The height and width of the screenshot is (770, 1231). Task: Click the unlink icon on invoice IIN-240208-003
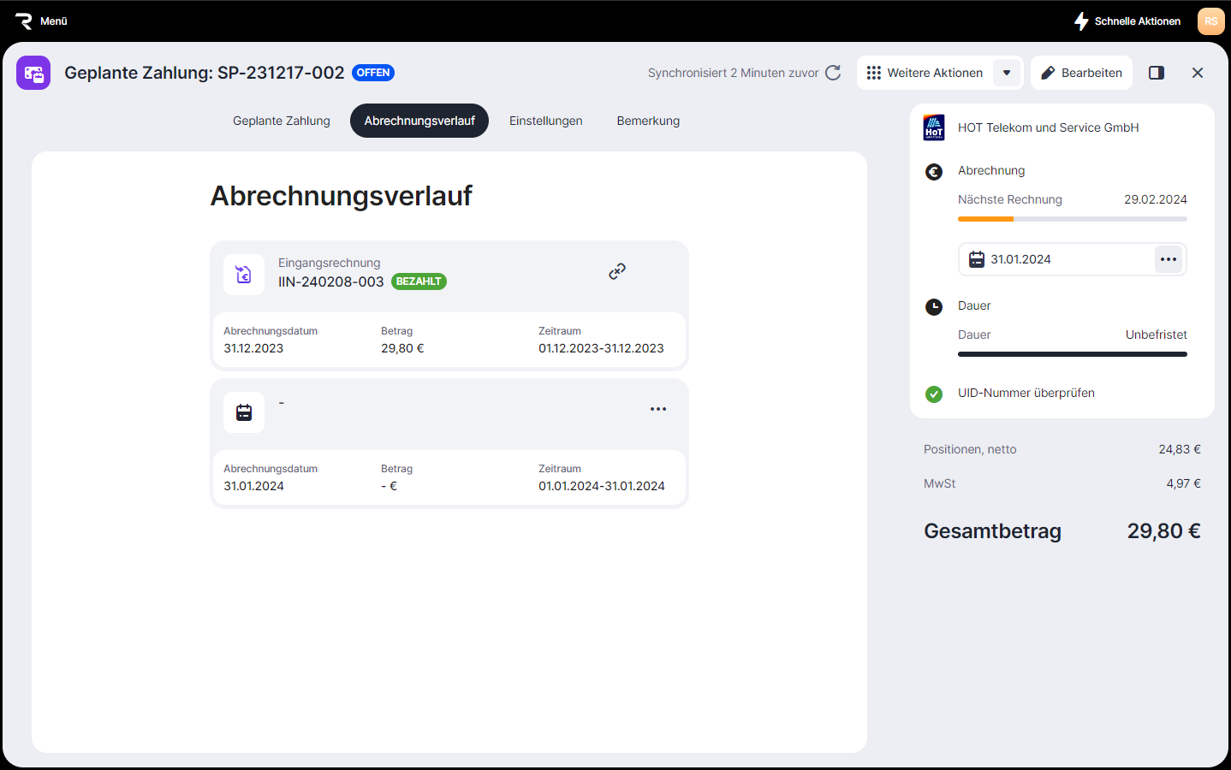[617, 271]
